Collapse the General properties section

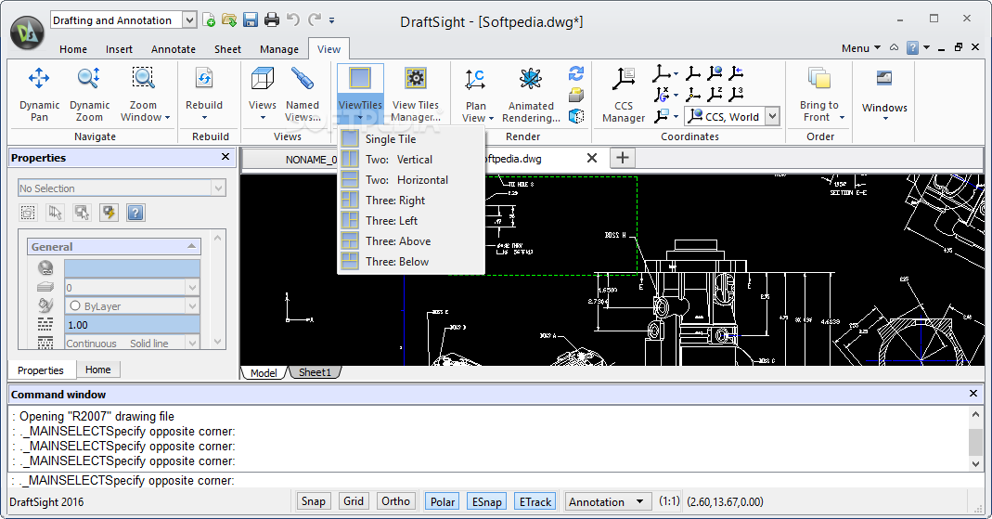point(192,246)
